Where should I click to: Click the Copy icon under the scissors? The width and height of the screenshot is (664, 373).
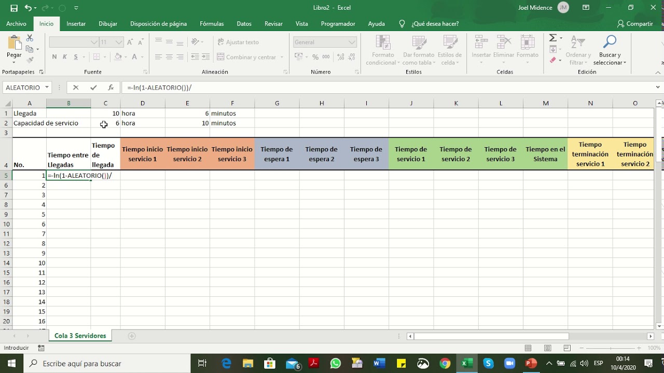pyautogui.click(x=30, y=49)
